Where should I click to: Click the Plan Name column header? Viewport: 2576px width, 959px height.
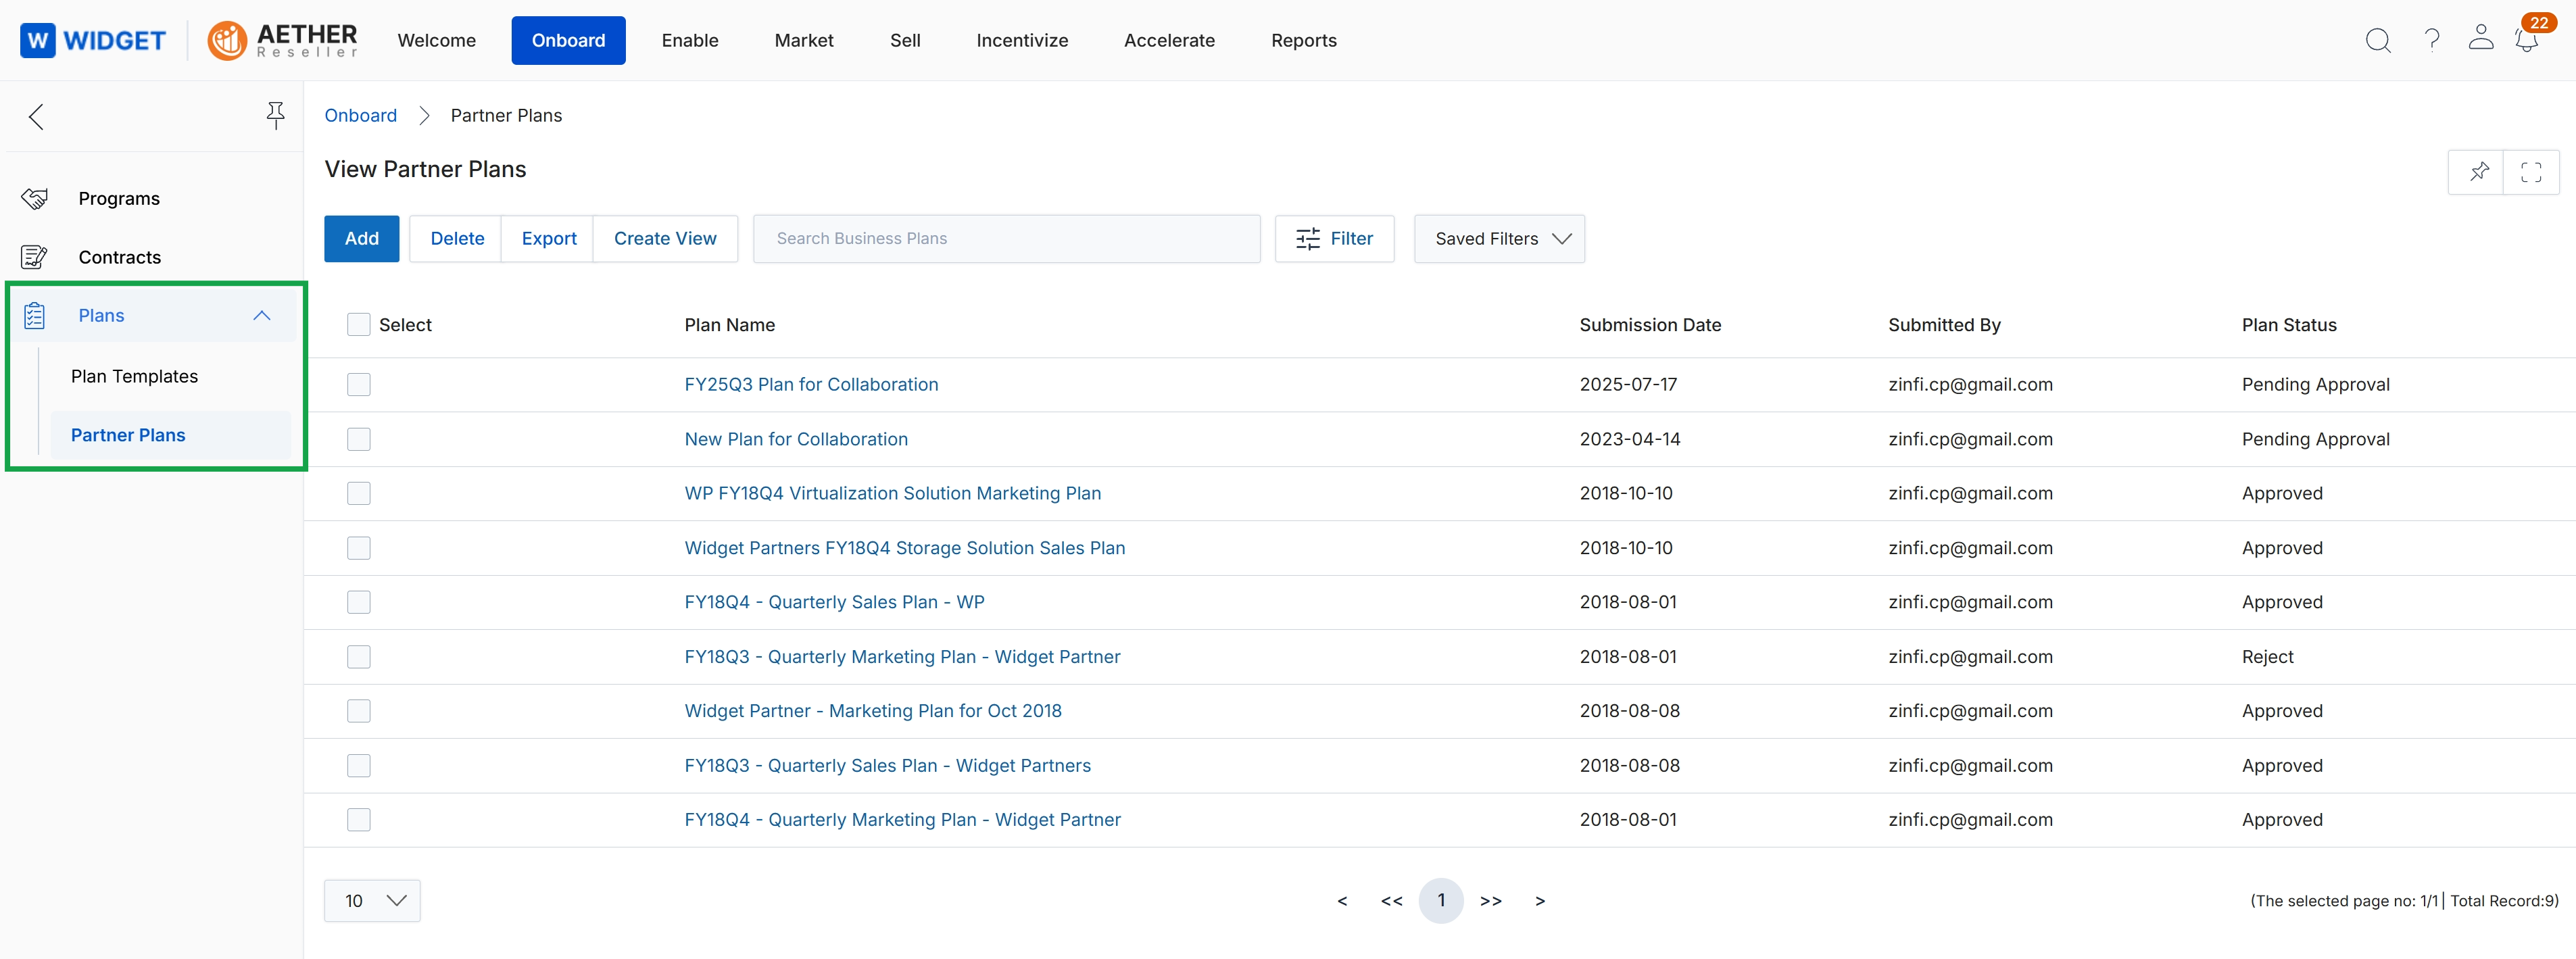(729, 325)
